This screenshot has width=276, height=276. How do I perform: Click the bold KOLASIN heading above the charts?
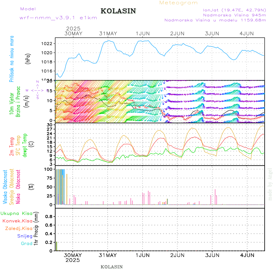tap(118, 11)
